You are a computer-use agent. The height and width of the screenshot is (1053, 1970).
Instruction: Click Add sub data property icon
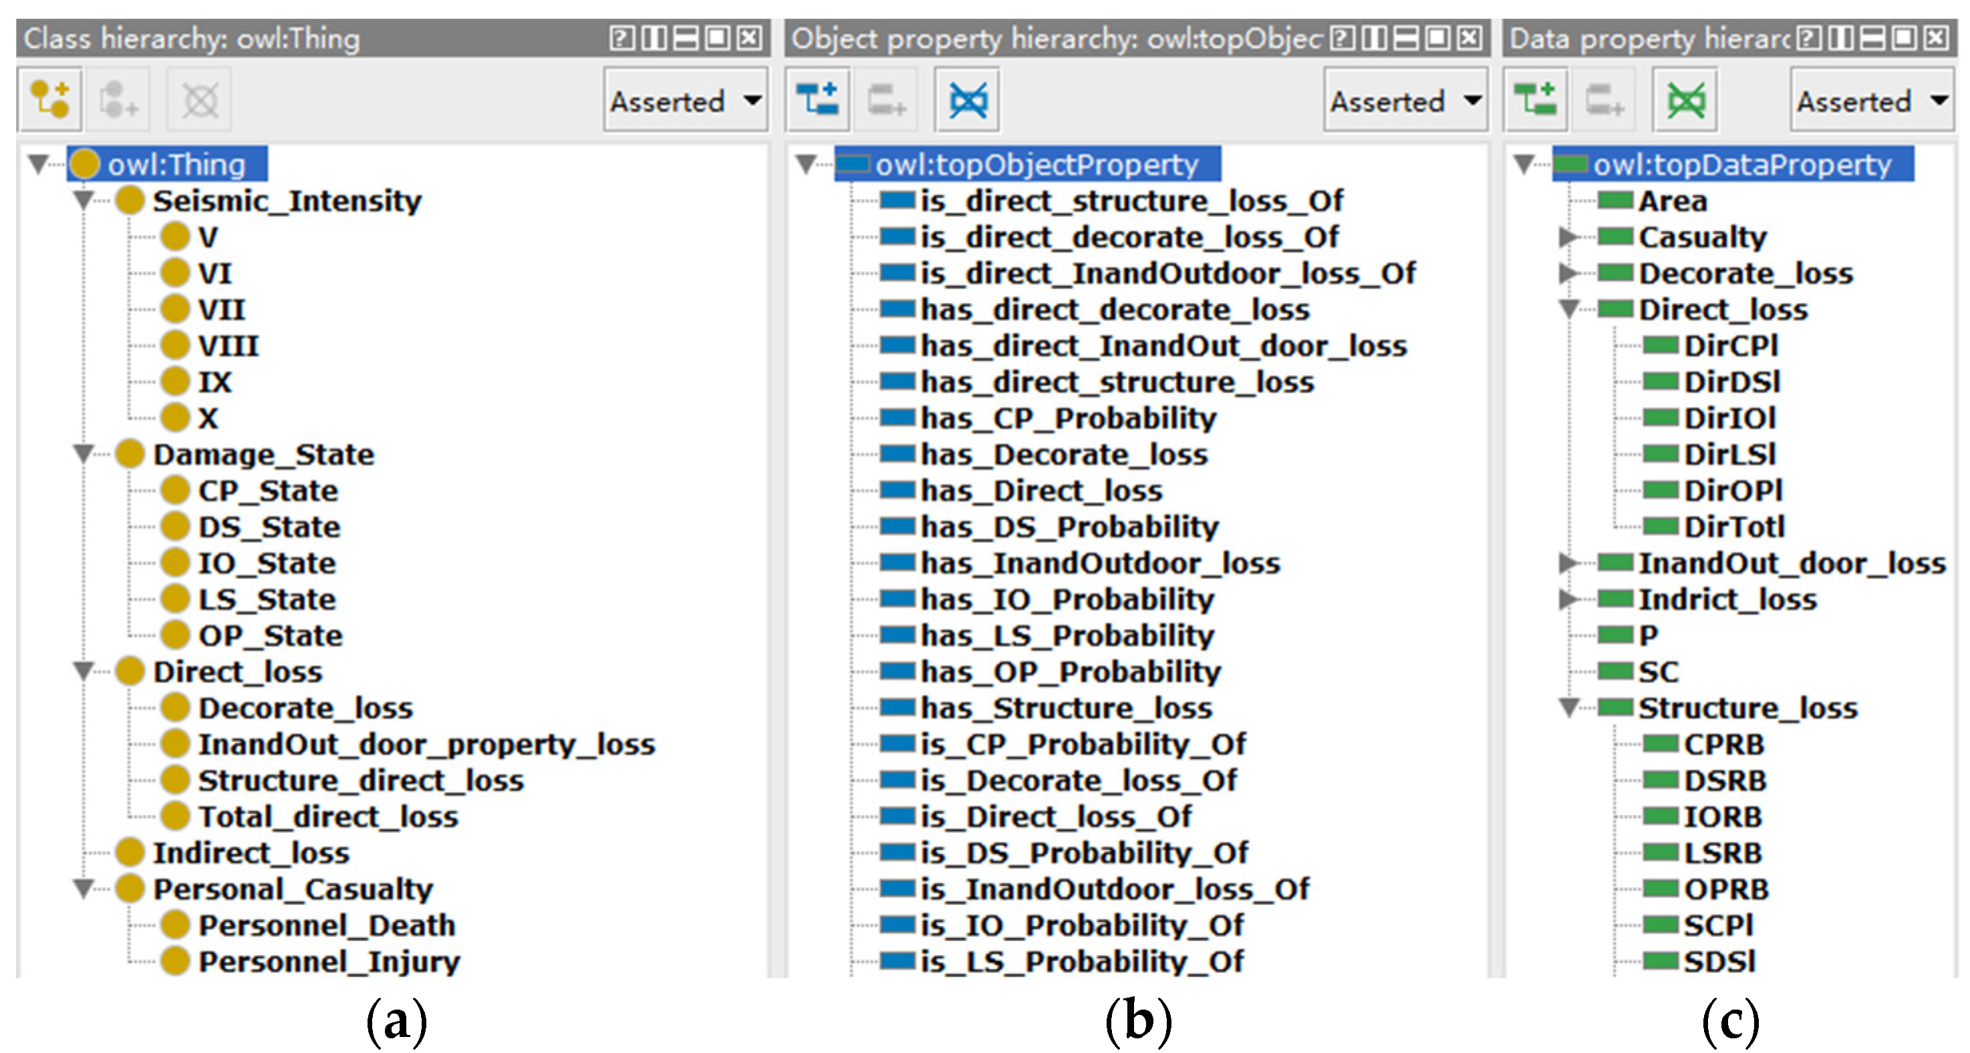coord(1535,100)
